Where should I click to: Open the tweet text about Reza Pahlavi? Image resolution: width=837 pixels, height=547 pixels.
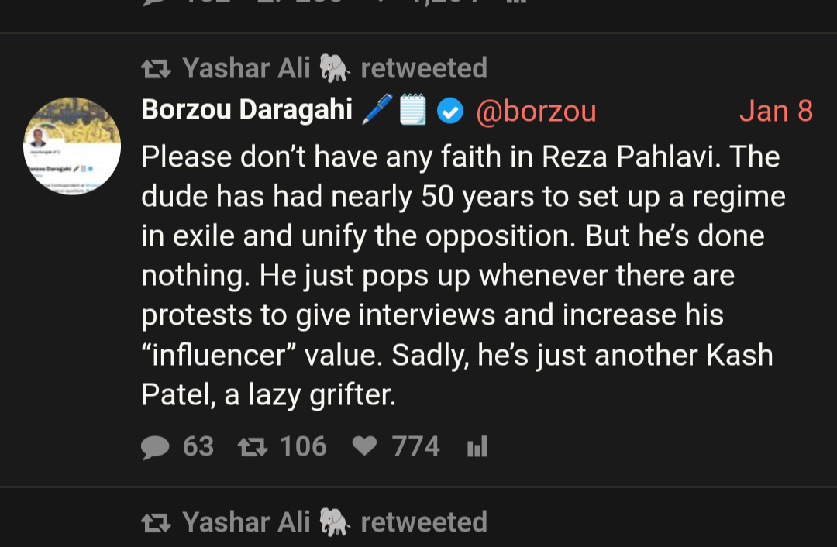(457, 276)
